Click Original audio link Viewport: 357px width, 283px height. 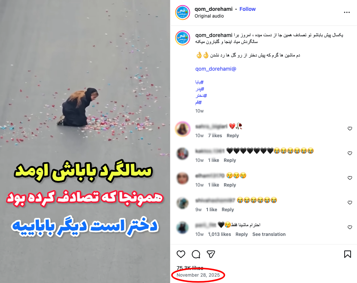click(x=209, y=16)
